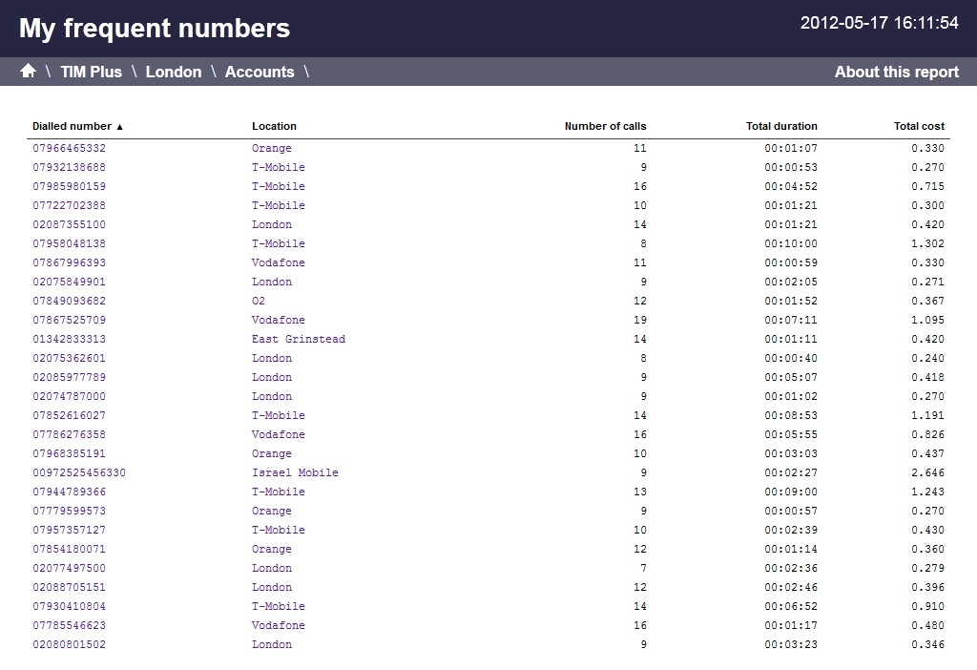Navigate to London in the breadcrumb
The height and width of the screenshot is (670, 977).
174,72
